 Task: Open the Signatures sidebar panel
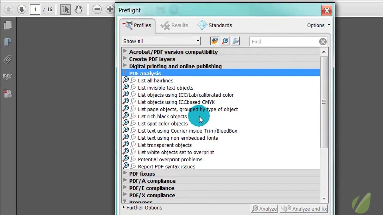(8, 77)
